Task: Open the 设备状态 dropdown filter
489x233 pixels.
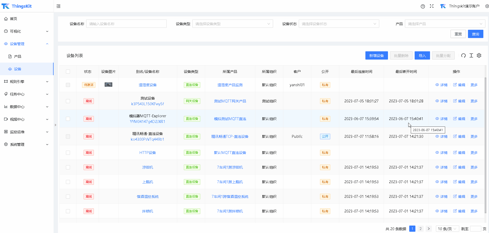Action: 339,24
